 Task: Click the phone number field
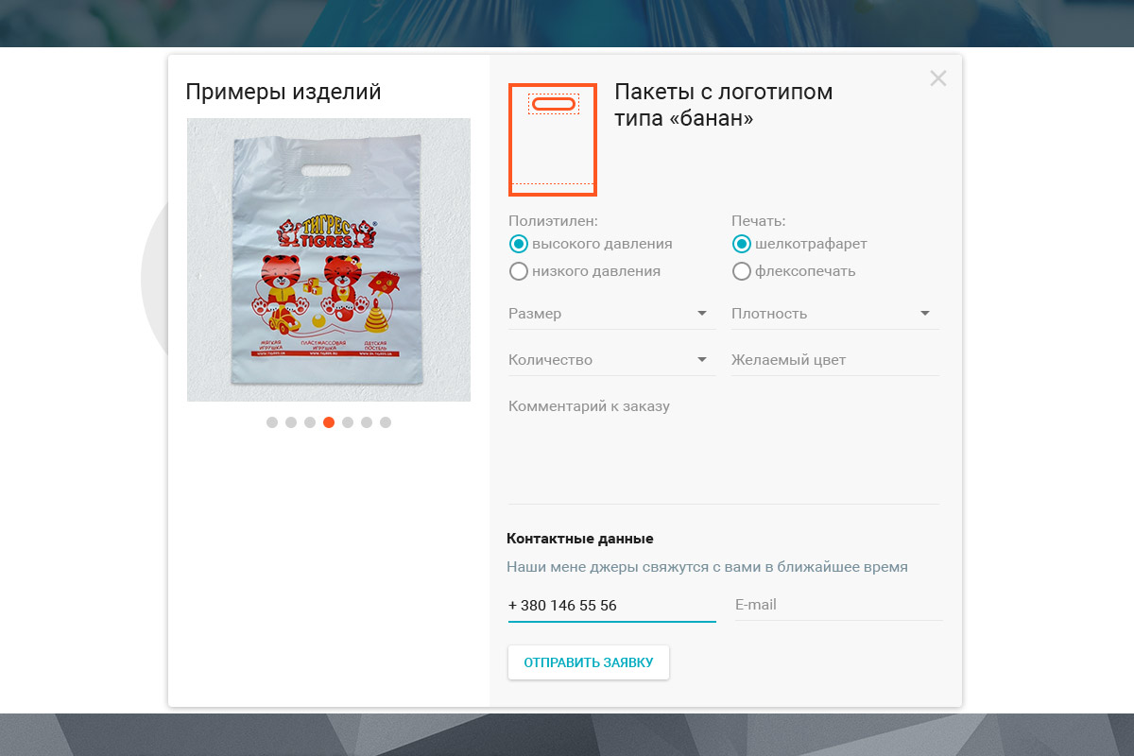coord(611,606)
